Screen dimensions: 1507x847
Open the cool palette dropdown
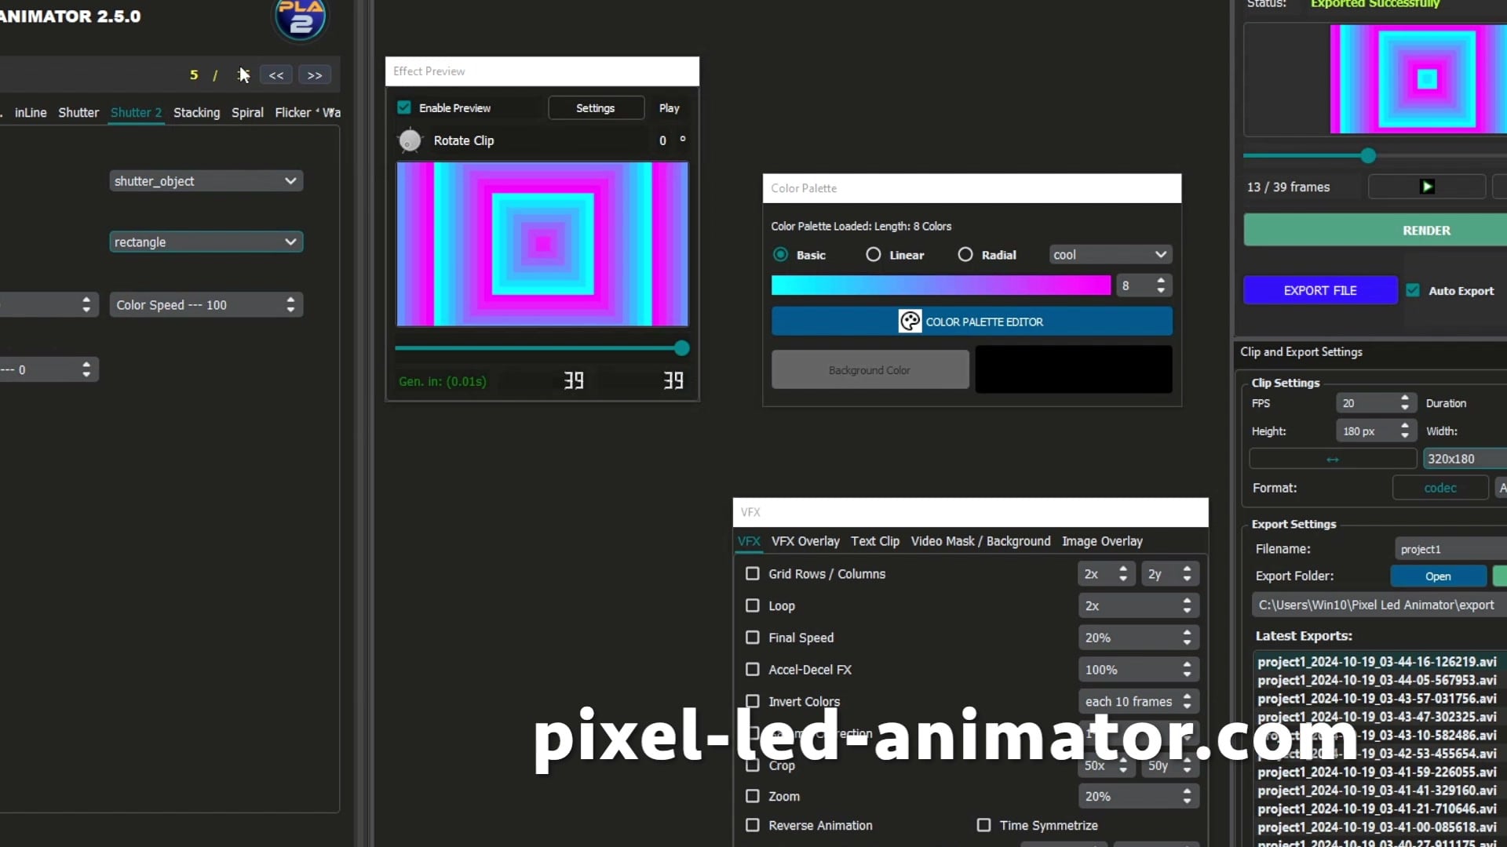(x=1111, y=255)
